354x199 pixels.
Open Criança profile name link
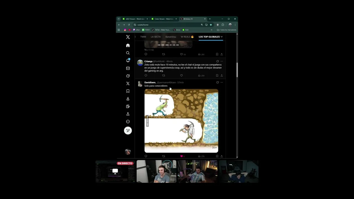(148, 61)
